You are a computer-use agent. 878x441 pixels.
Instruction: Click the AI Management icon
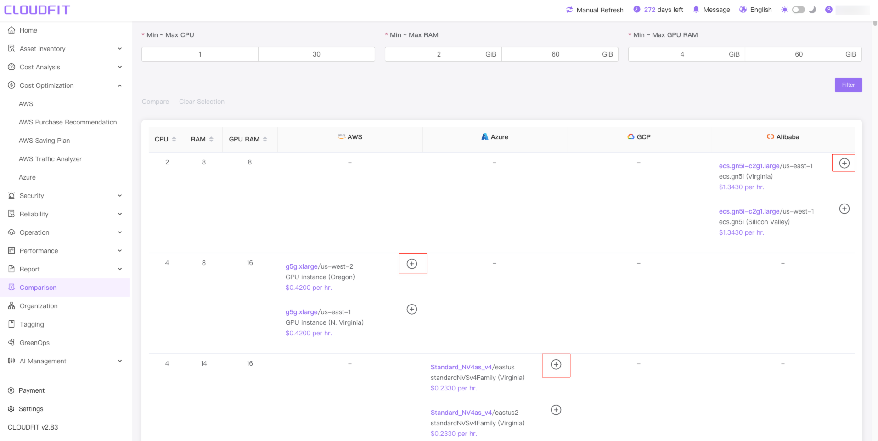pyautogui.click(x=11, y=361)
